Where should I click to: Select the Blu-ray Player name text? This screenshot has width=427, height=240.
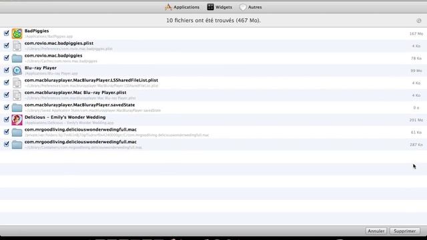(x=41, y=68)
